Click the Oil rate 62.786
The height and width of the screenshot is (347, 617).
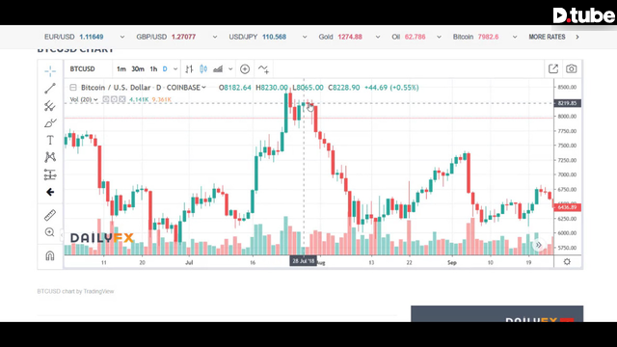(416, 37)
